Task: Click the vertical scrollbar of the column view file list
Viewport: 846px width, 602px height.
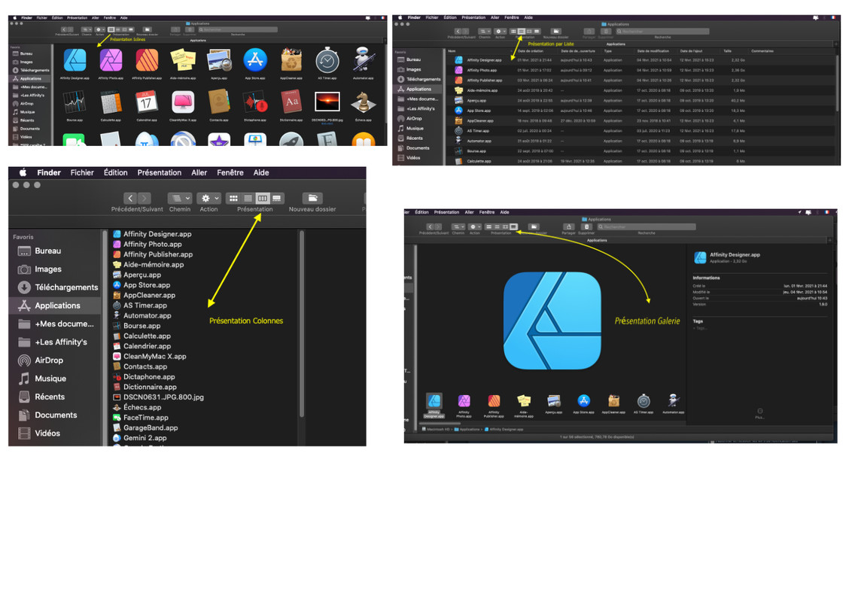Action: [x=302, y=324]
